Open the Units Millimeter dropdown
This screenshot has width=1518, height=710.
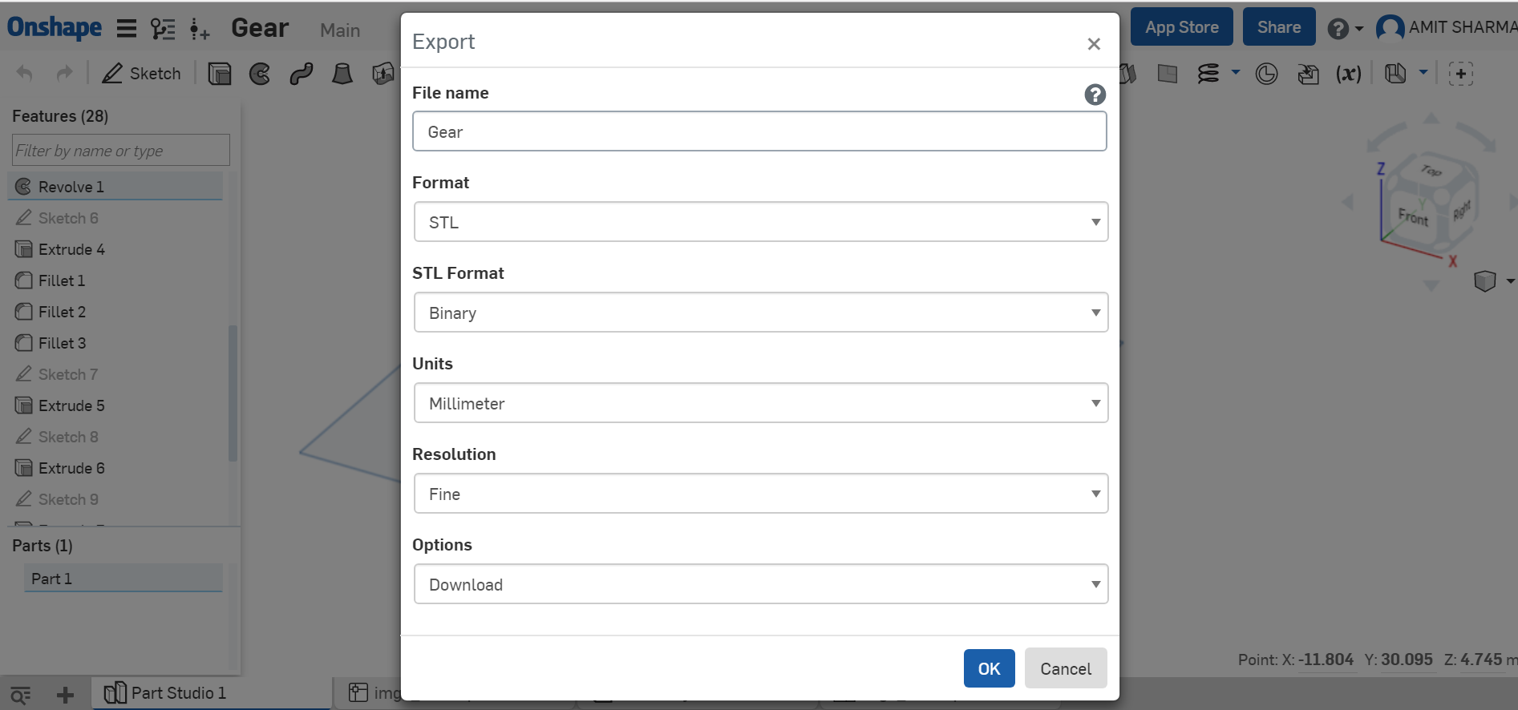[x=760, y=403]
